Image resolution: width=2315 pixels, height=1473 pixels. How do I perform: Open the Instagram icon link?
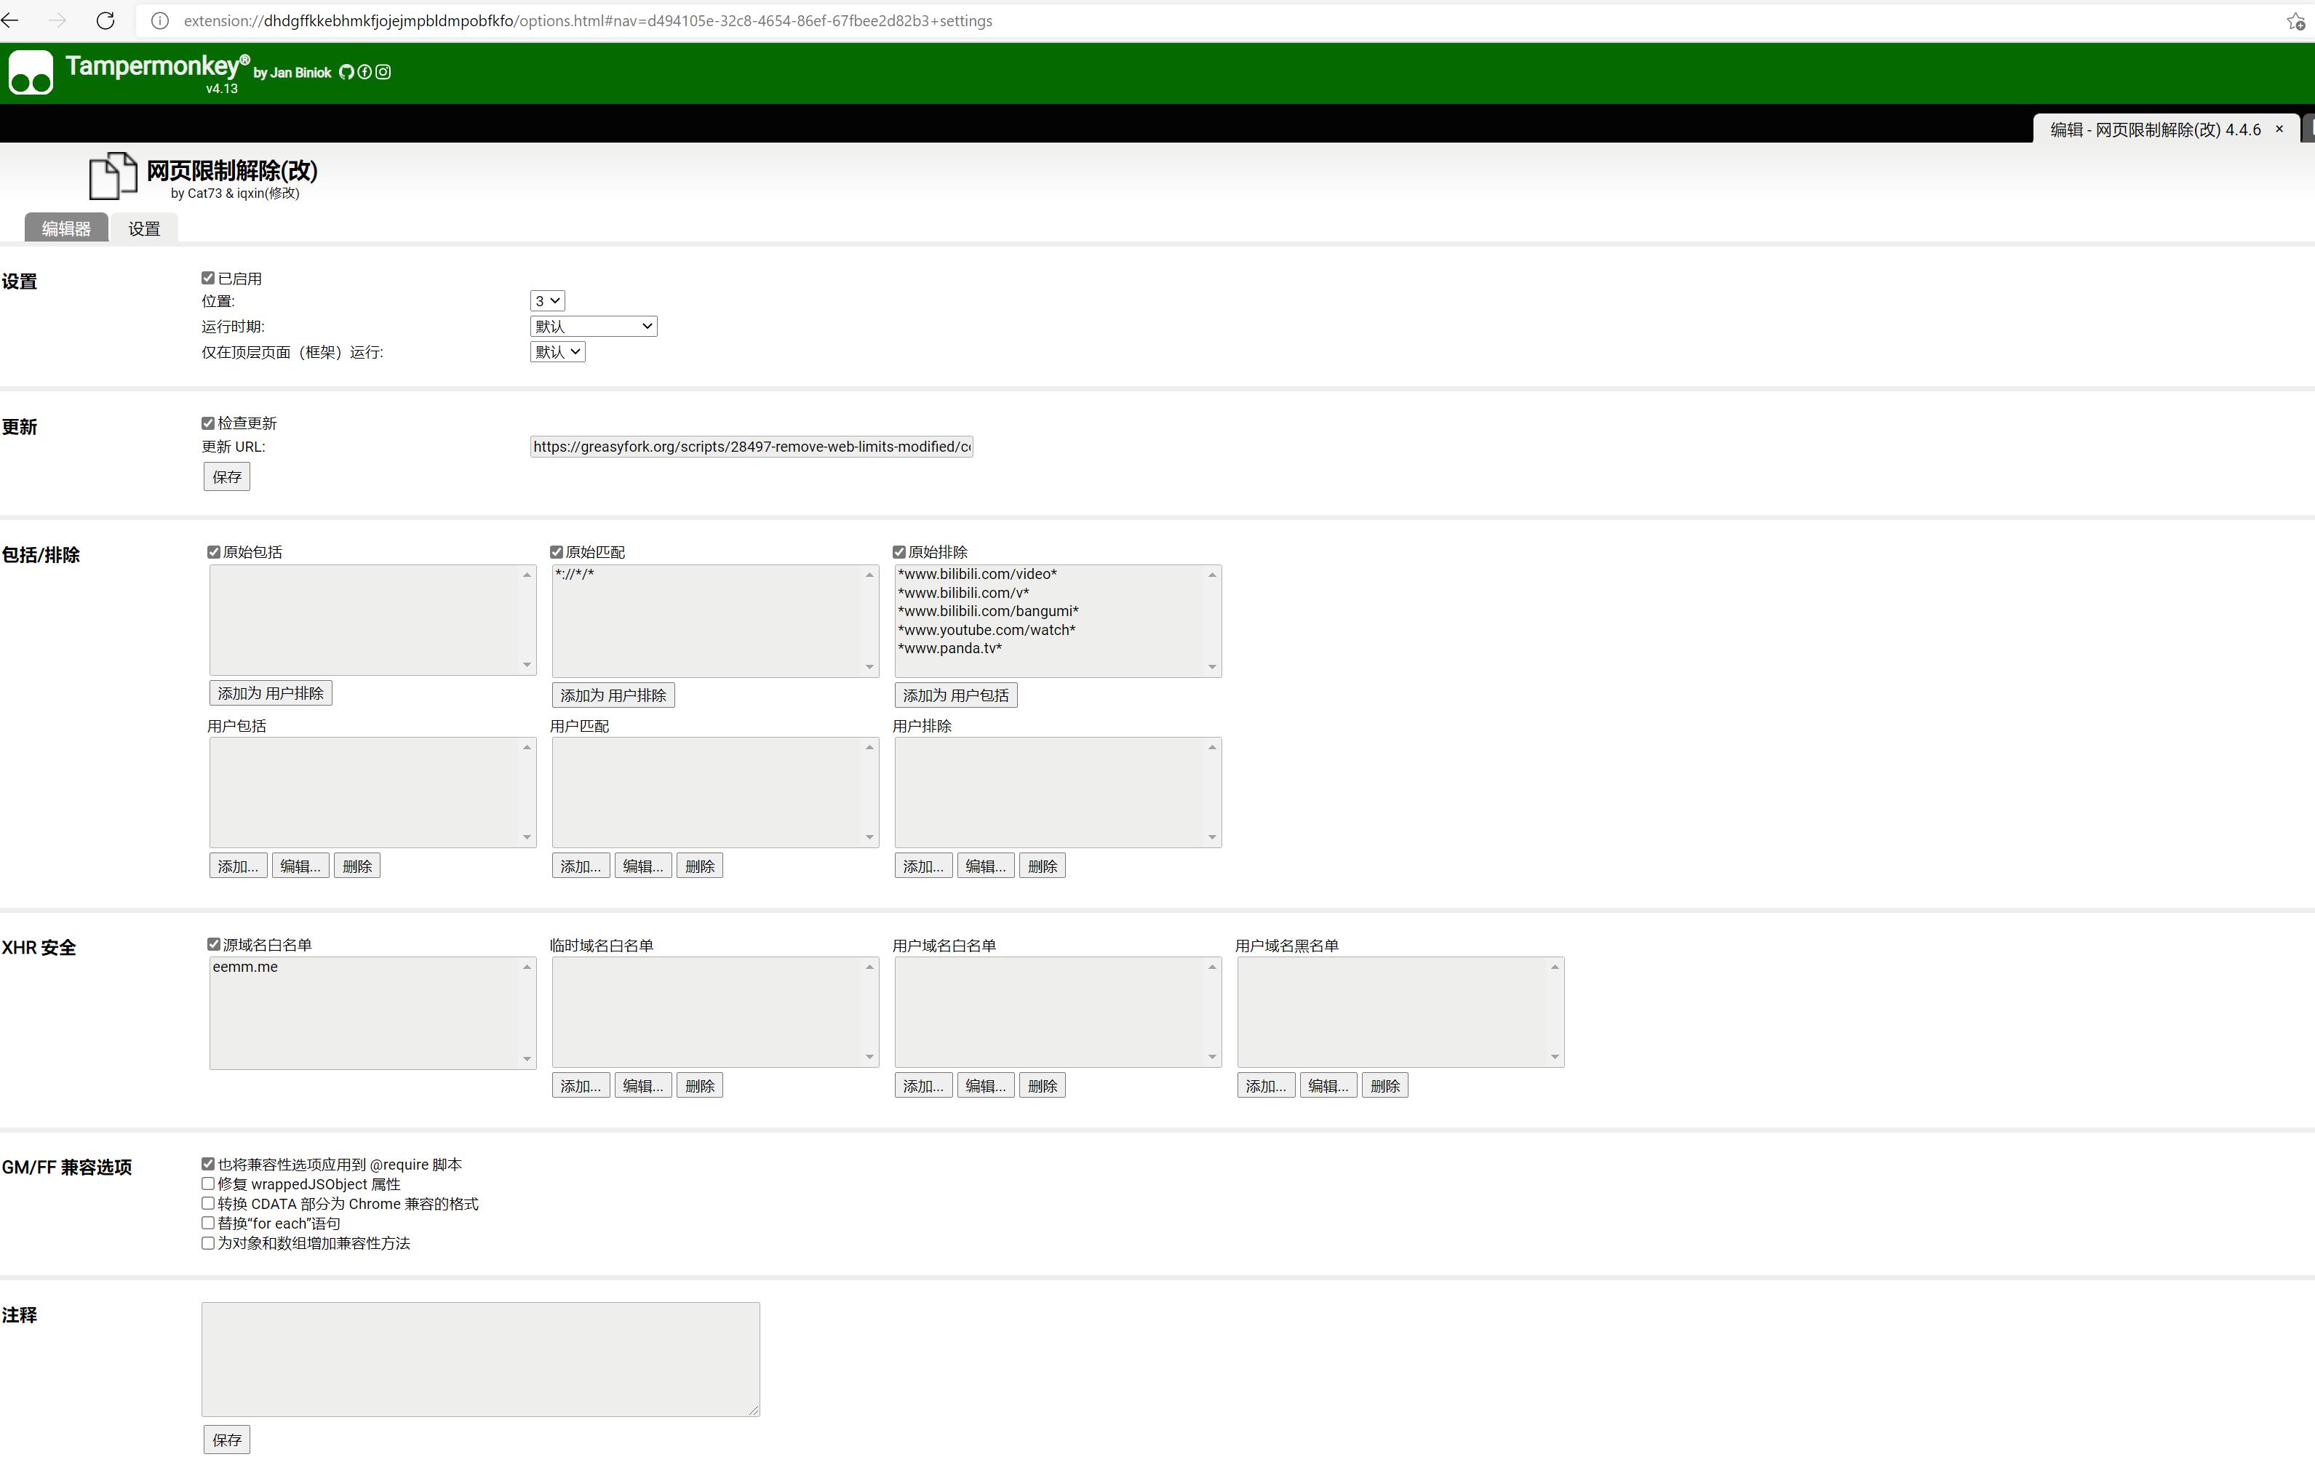tap(383, 72)
